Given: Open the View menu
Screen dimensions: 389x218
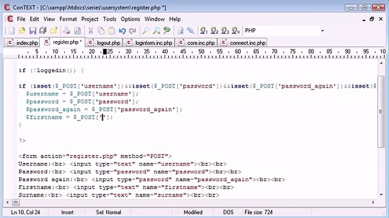Looking at the screenshot, I should pos(49,19).
